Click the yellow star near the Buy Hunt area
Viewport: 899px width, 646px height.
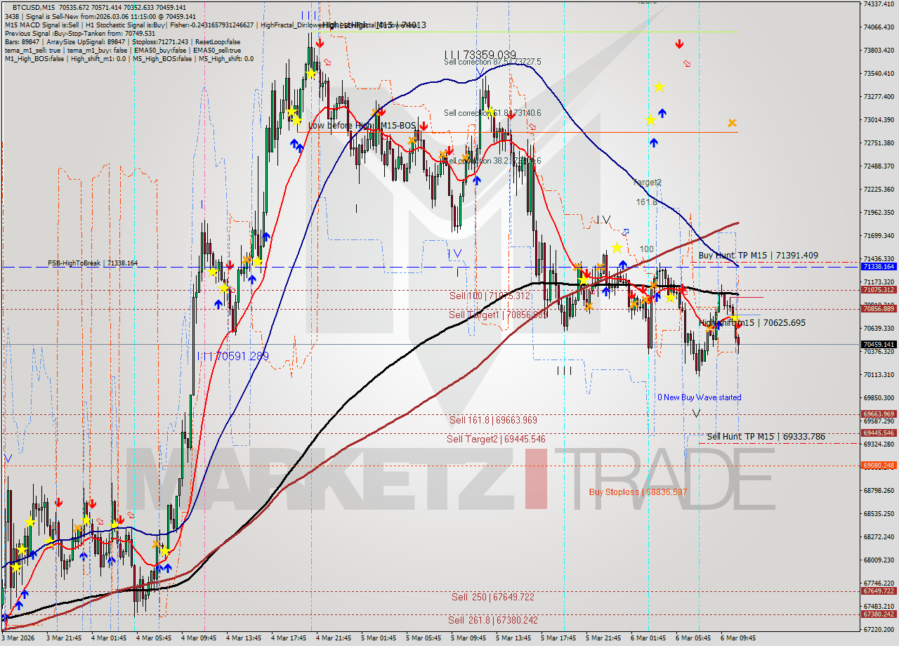pos(616,247)
